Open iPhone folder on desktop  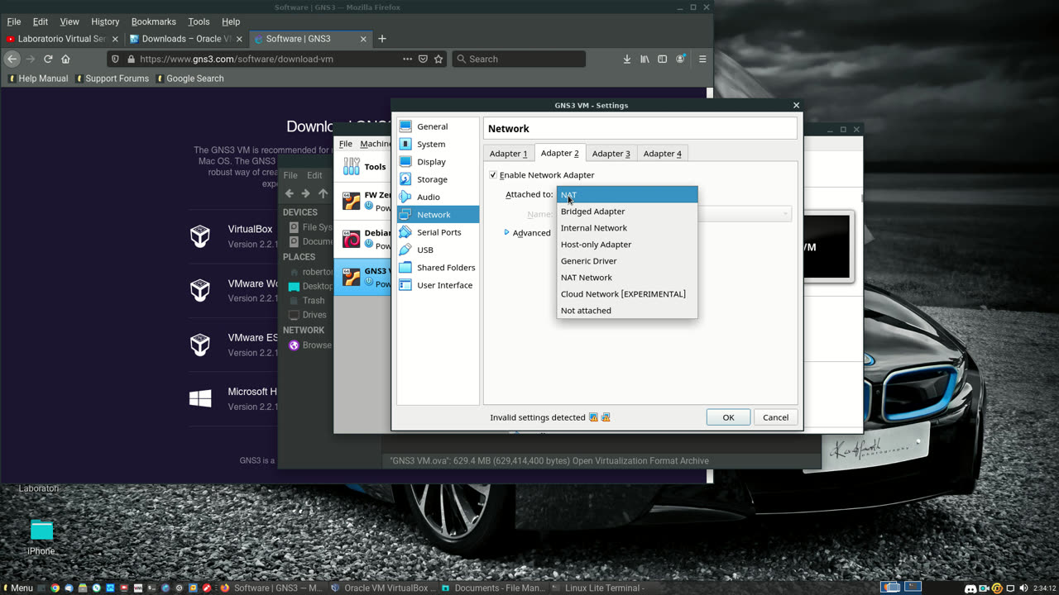point(41,537)
